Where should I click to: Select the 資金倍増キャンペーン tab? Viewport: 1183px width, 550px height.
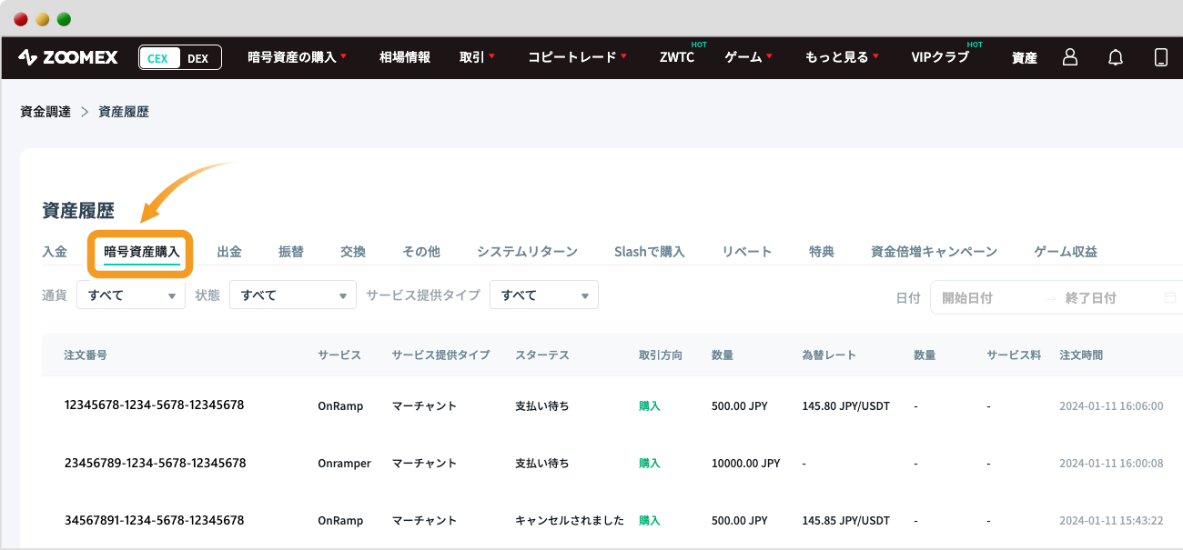[x=934, y=252]
